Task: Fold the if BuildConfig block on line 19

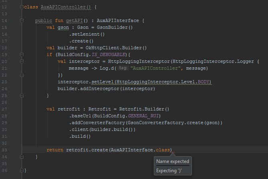Action: [22, 54]
